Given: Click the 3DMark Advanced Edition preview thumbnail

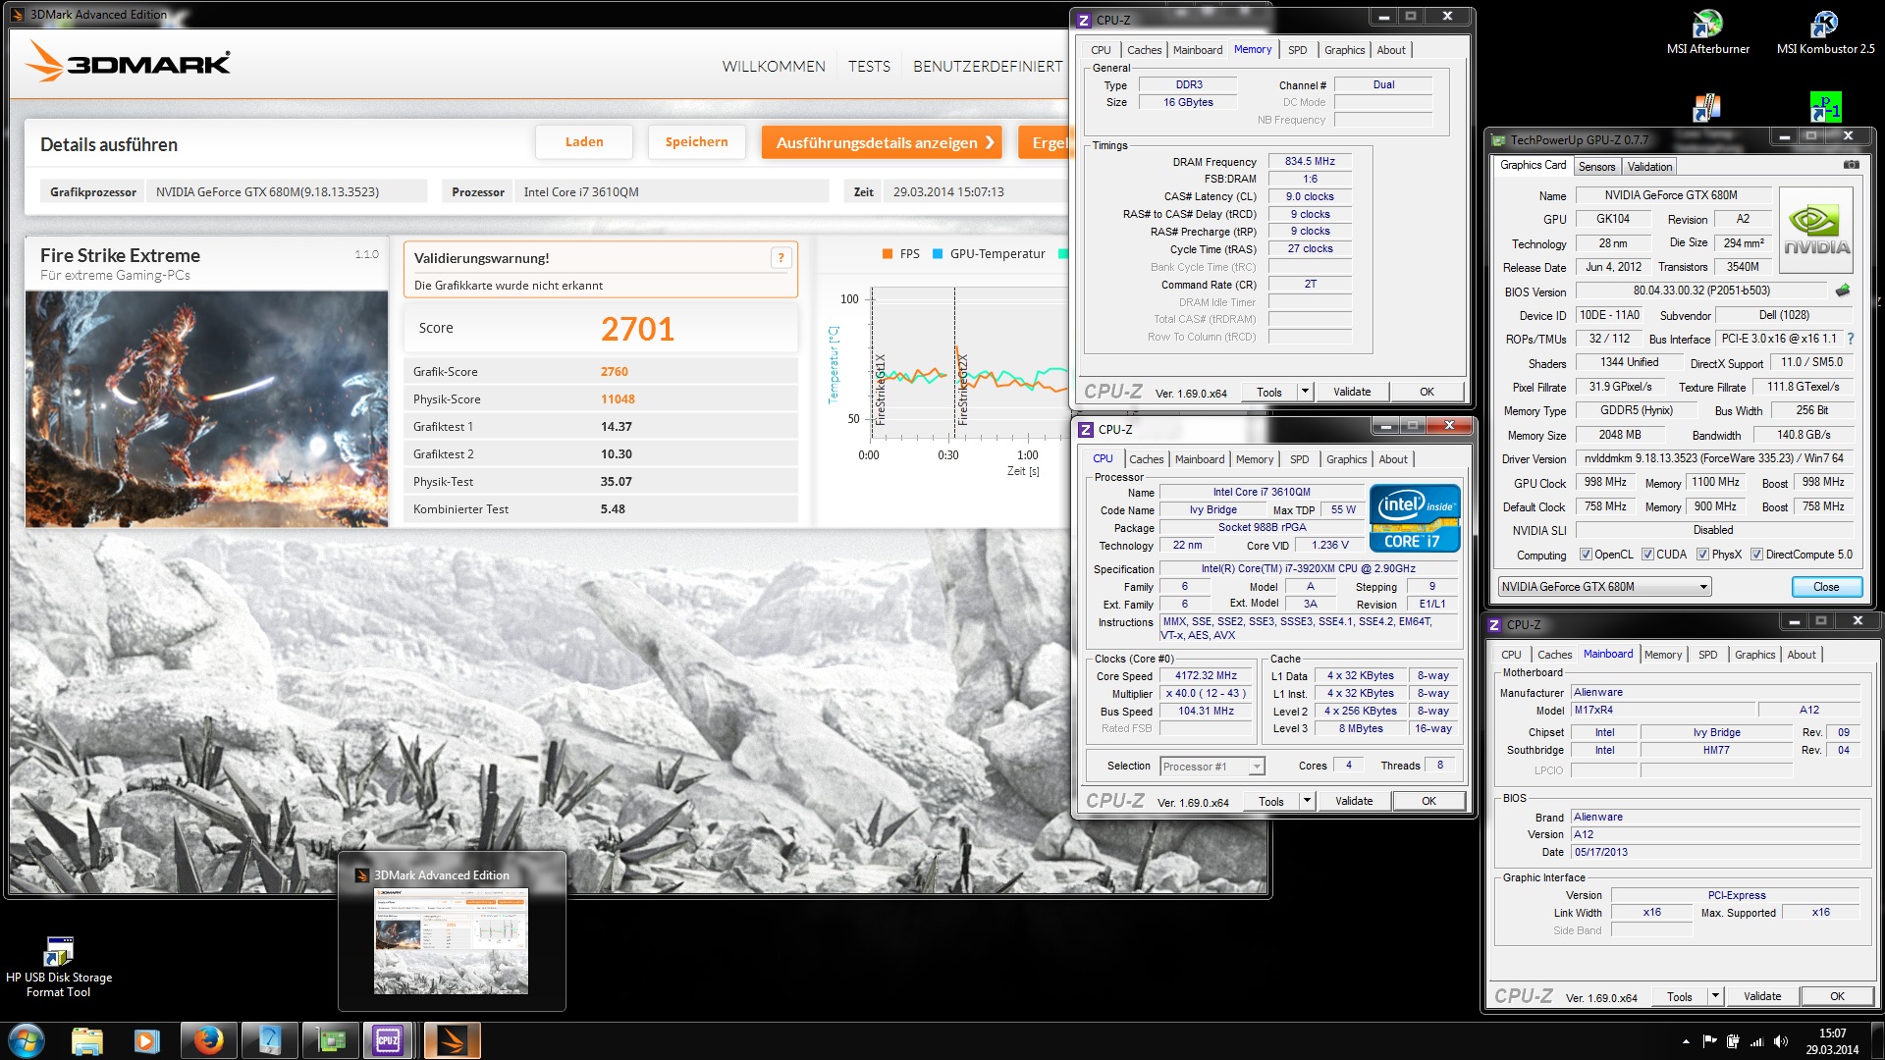Looking at the screenshot, I should (451, 941).
